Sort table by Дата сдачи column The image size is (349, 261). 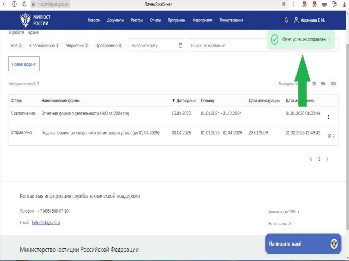pos(184,101)
